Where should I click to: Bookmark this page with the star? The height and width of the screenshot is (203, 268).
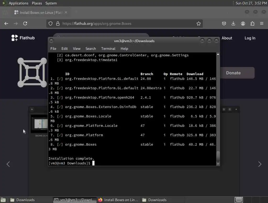click(x=198, y=23)
